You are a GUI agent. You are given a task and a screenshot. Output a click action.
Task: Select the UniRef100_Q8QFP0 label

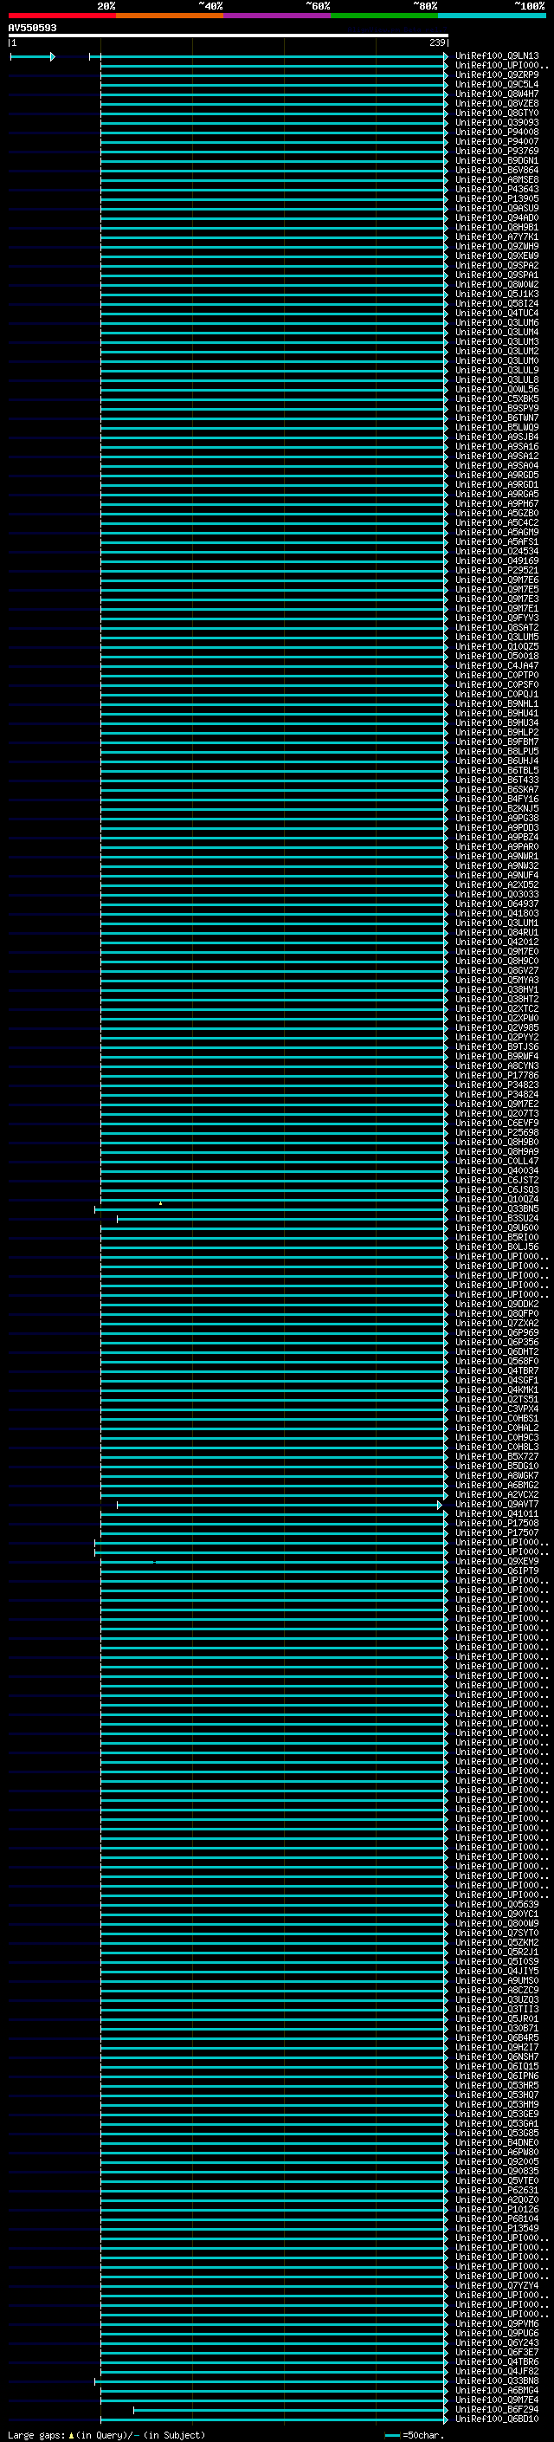click(x=496, y=1314)
